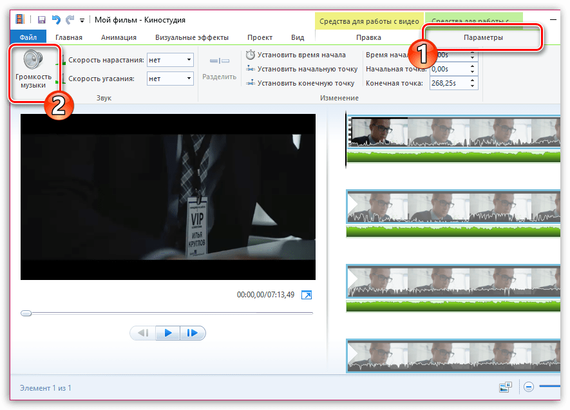Switch to the Вид tab
Image resolution: width=570 pixels, height=410 pixels.
(x=298, y=37)
